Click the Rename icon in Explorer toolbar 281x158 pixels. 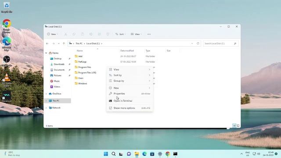(x=91, y=34)
